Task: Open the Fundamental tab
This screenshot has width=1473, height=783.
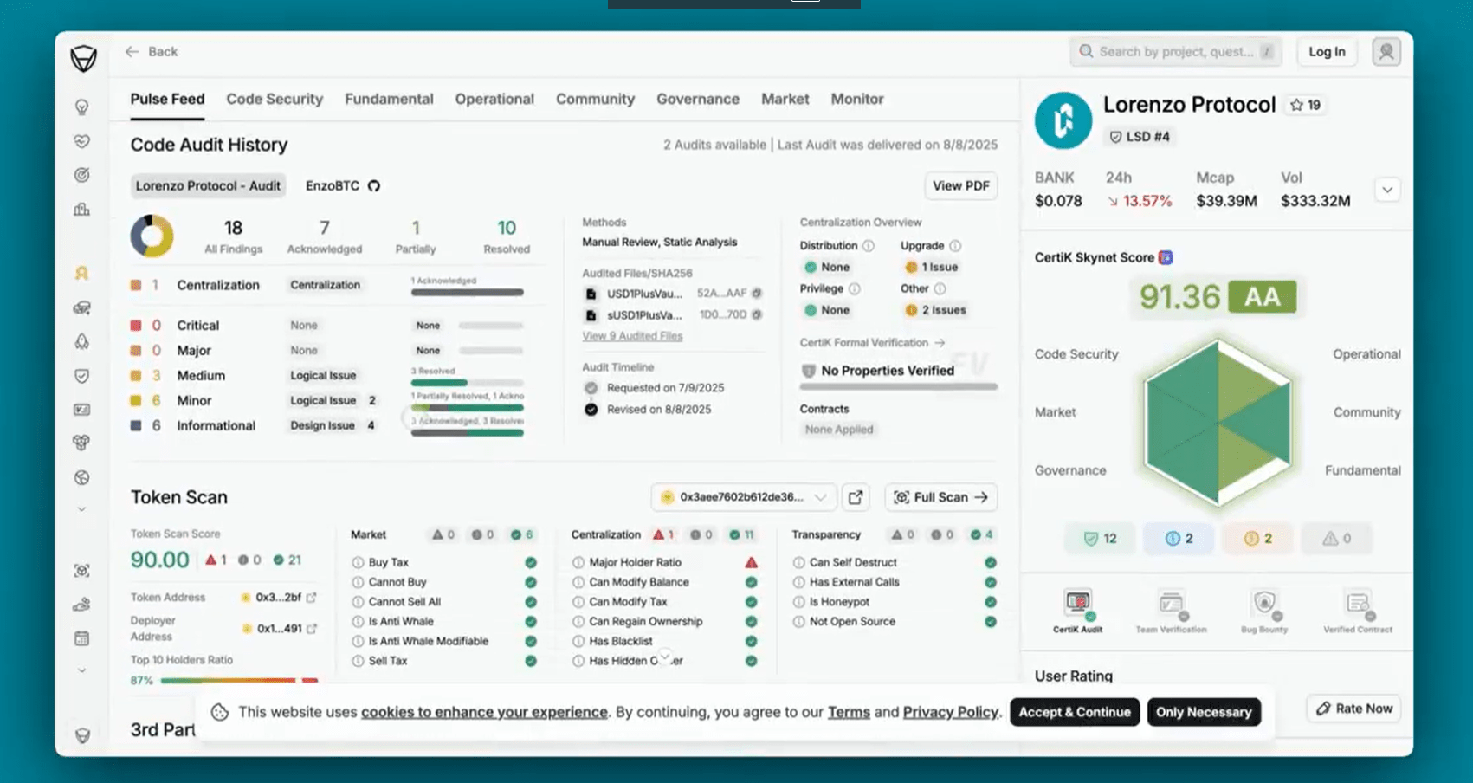Action: (389, 100)
